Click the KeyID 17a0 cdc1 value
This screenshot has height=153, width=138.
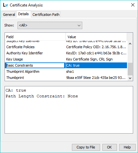96,53
